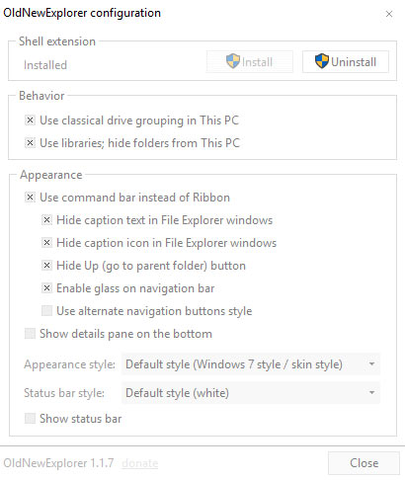405x480 pixels.
Task: Expand the Status bar style combo box
Action: (251, 393)
